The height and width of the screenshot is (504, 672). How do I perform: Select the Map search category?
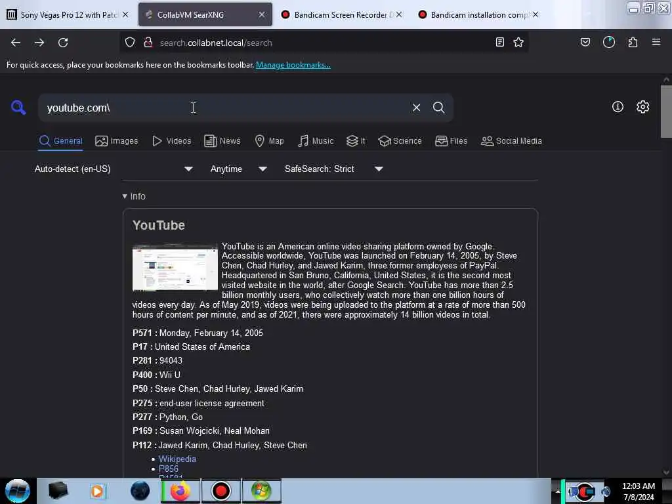269,141
